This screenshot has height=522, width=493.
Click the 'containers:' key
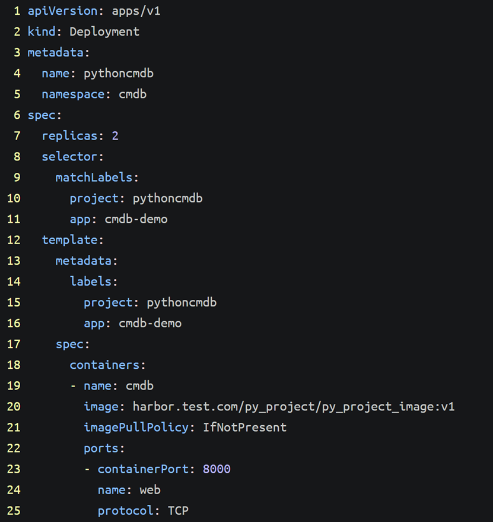click(108, 365)
